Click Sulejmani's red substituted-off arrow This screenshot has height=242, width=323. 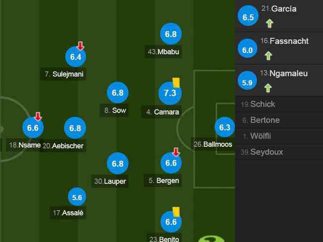tap(81, 46)
